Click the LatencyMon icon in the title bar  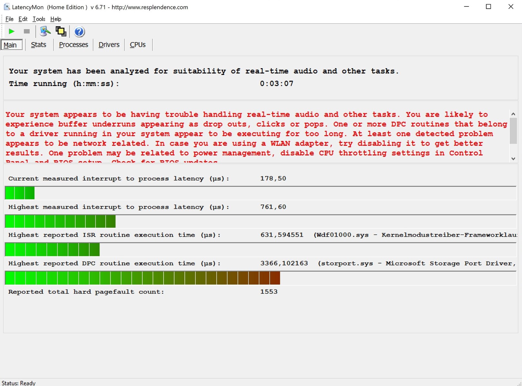[x=6, y=7]
